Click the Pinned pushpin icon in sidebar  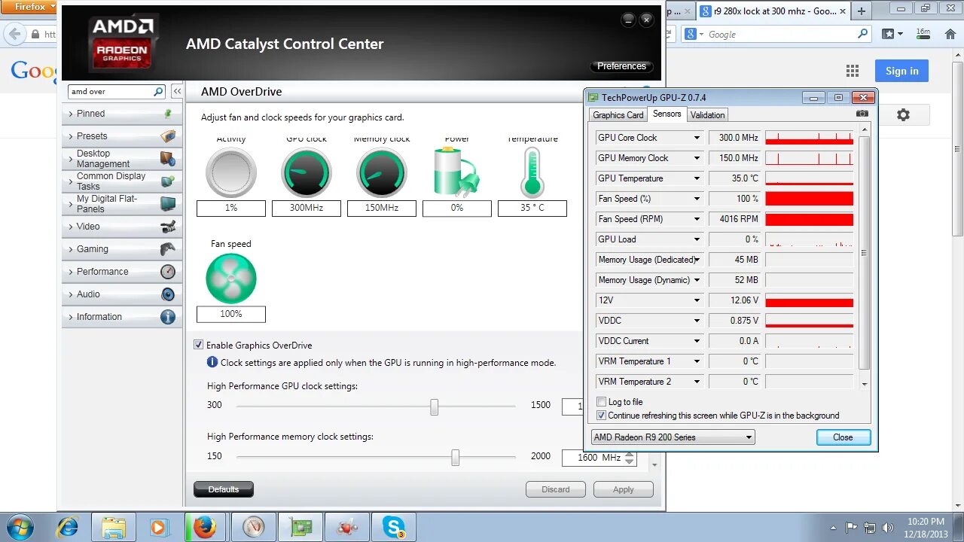click(x=168, y=114)
